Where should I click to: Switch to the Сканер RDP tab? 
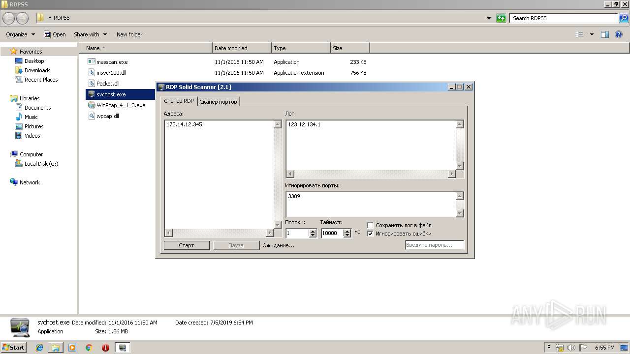179,101
